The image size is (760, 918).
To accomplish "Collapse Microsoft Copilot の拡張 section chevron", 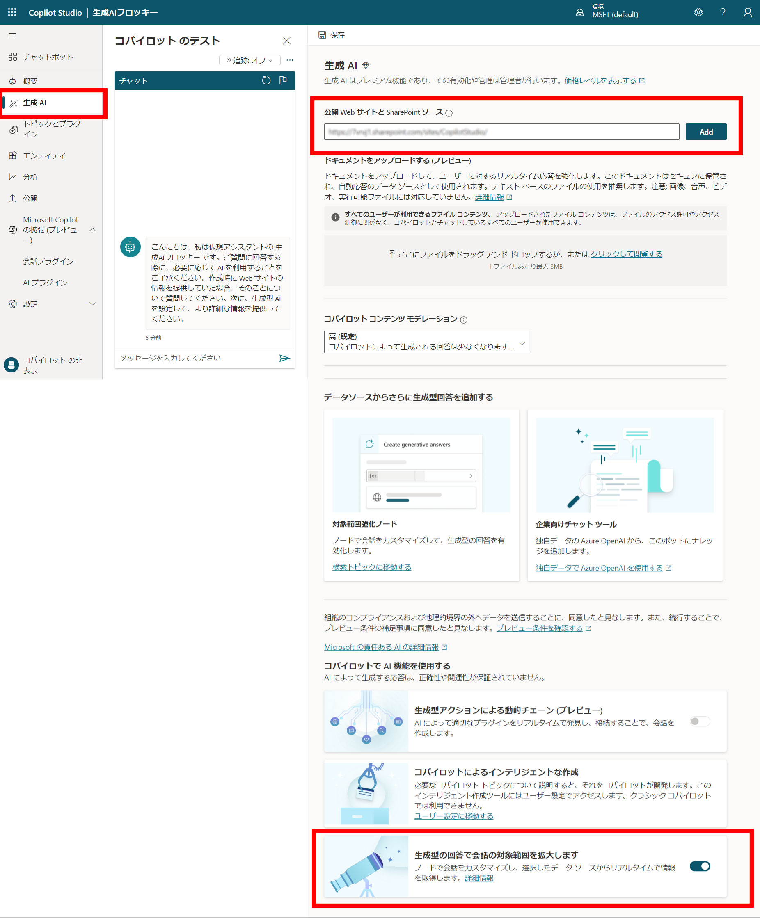I will click(x=92, y=230).
